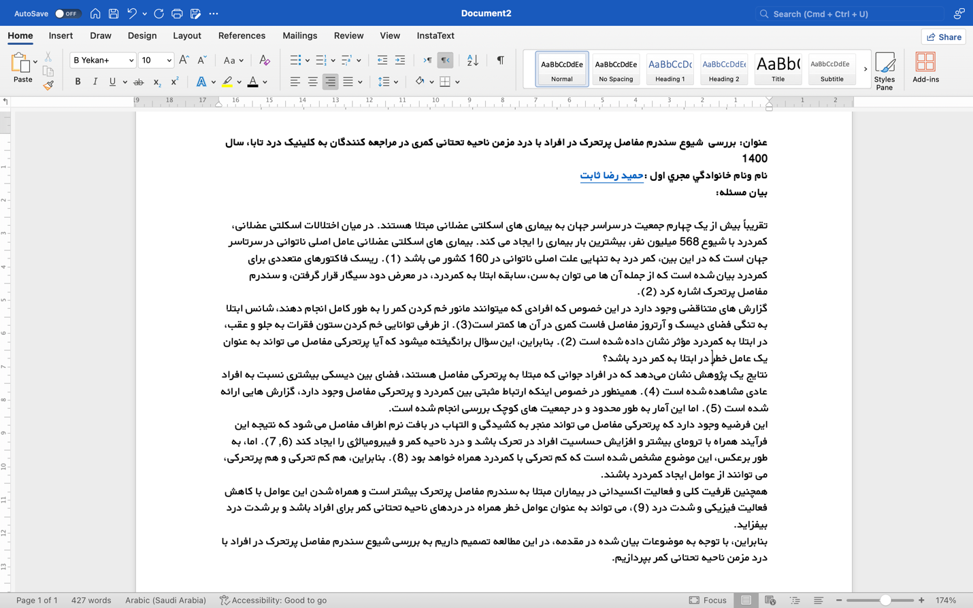Increase paragraph indent

(x=400, y=61)
